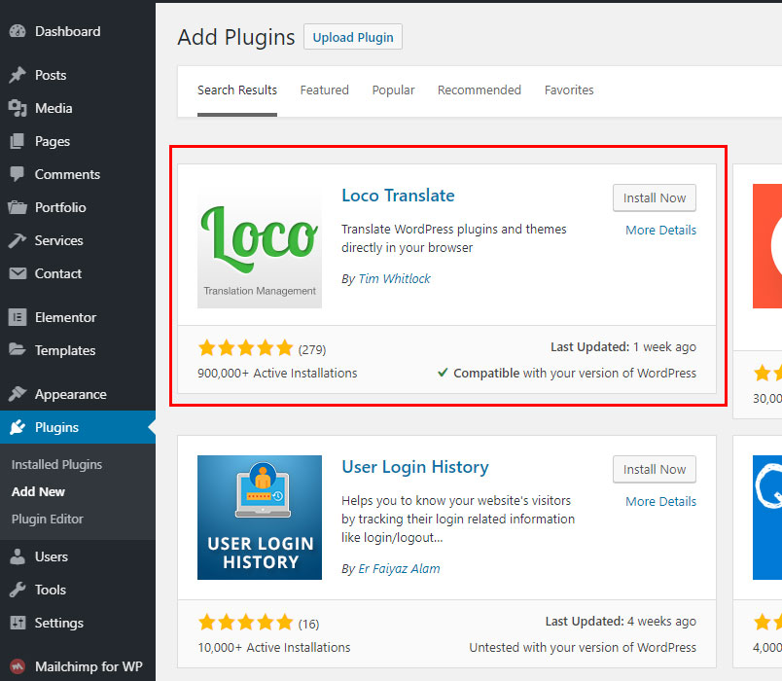The image size is (782, 681).
Task: Open Media via its sidebar icon
Action: 17,108
